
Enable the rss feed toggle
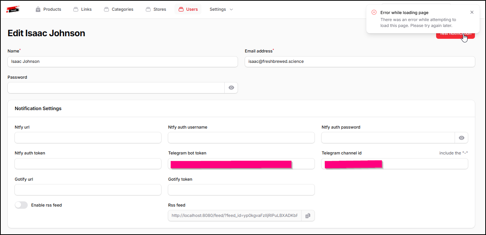coord(21,205)
